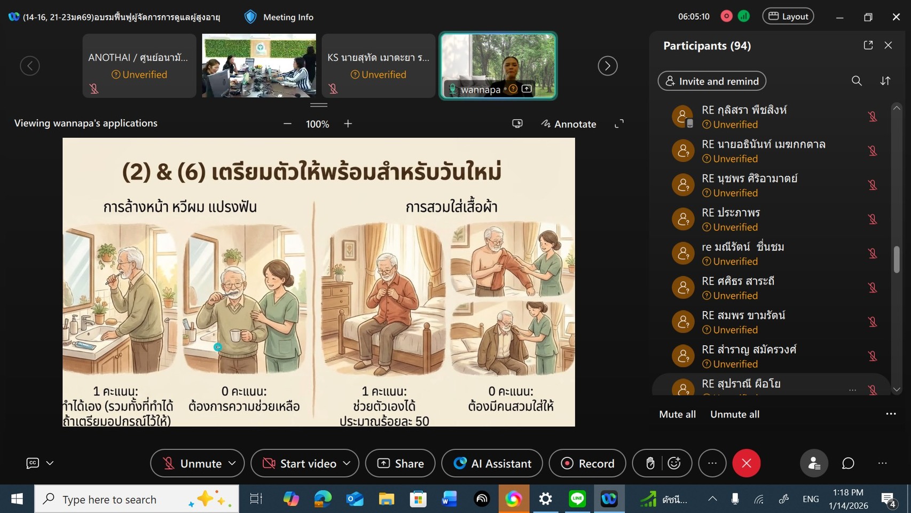
Task: Expand the Start video options arrow
Action: pyautogui.click(x=347, y=463)
